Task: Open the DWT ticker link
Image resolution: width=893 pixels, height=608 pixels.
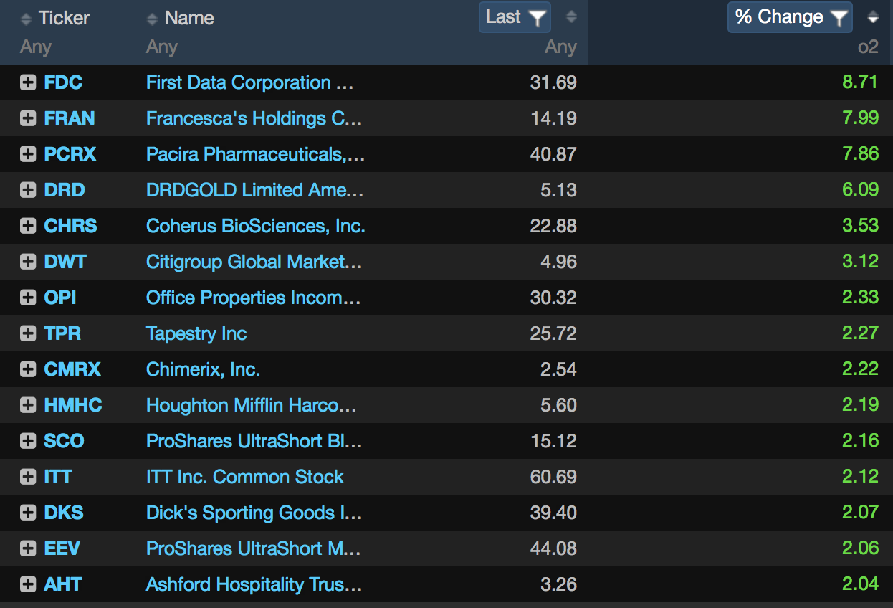Action: pos(65,262)
